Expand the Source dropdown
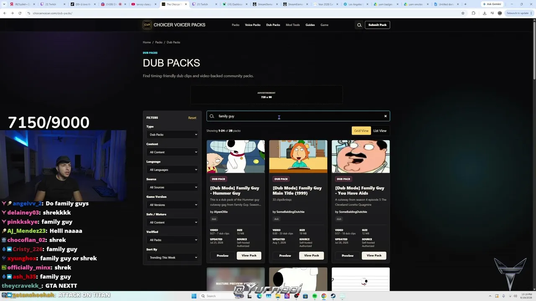 pos(172,187)
